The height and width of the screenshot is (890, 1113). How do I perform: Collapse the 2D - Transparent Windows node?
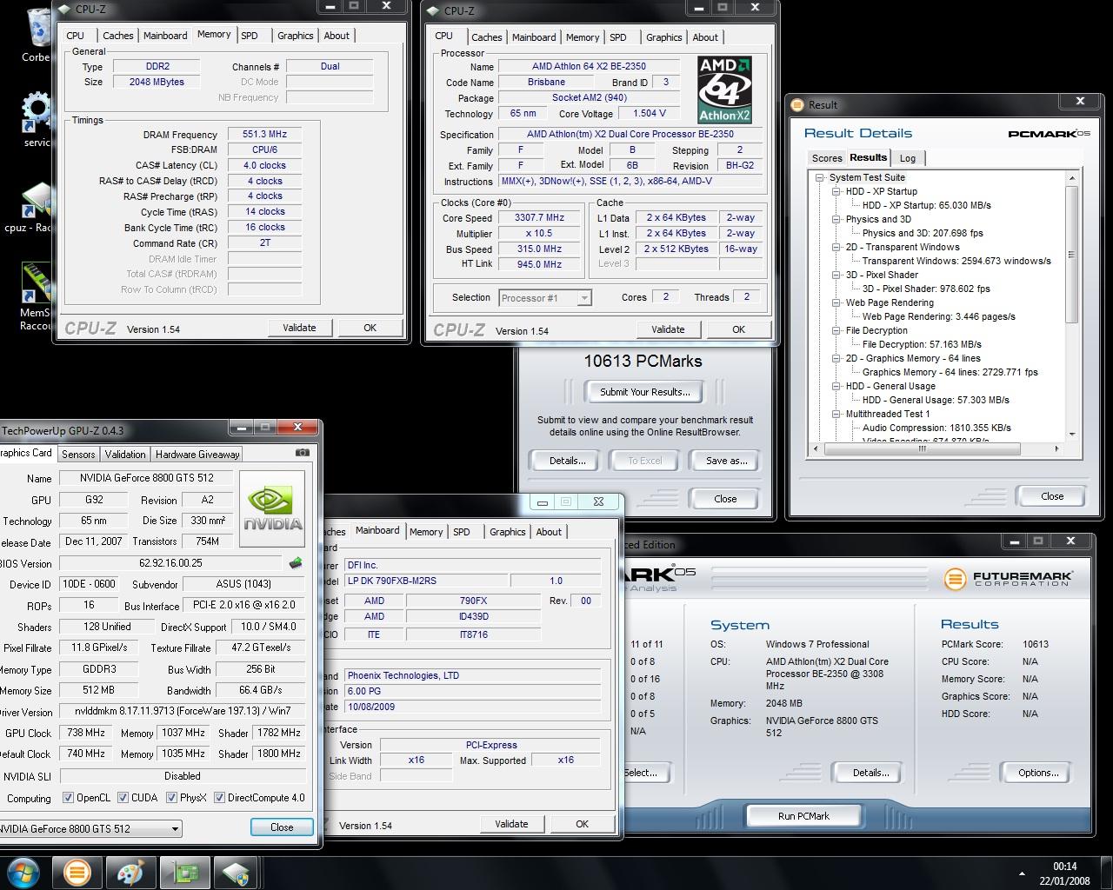click(x=836, y=247)
